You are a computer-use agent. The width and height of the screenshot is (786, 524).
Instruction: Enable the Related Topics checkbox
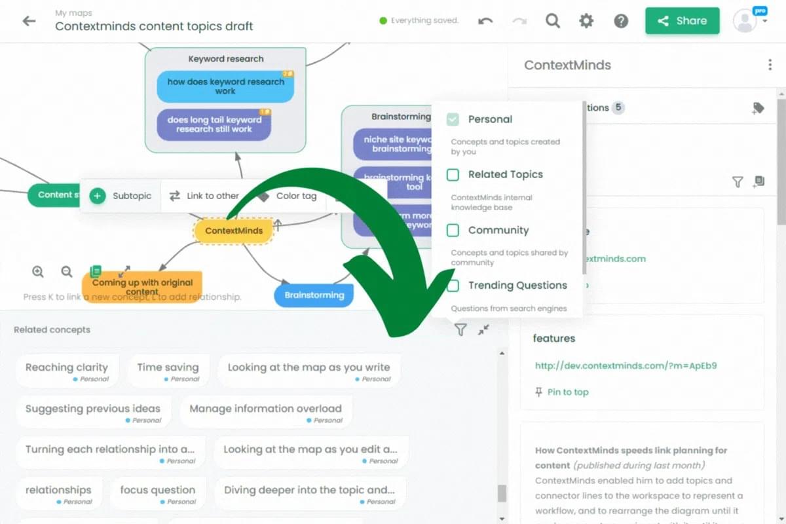(453, 175)
